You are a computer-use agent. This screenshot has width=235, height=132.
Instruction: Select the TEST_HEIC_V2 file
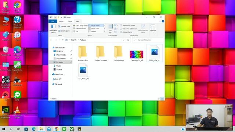point(83,71)
